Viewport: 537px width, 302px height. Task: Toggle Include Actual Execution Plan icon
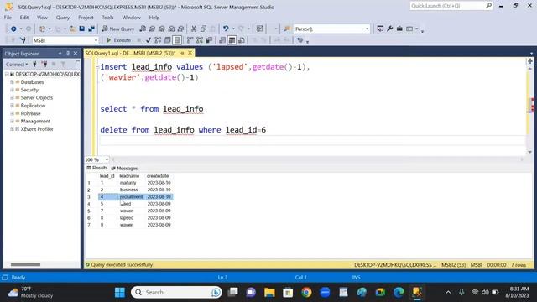click(x=190, y=40)
